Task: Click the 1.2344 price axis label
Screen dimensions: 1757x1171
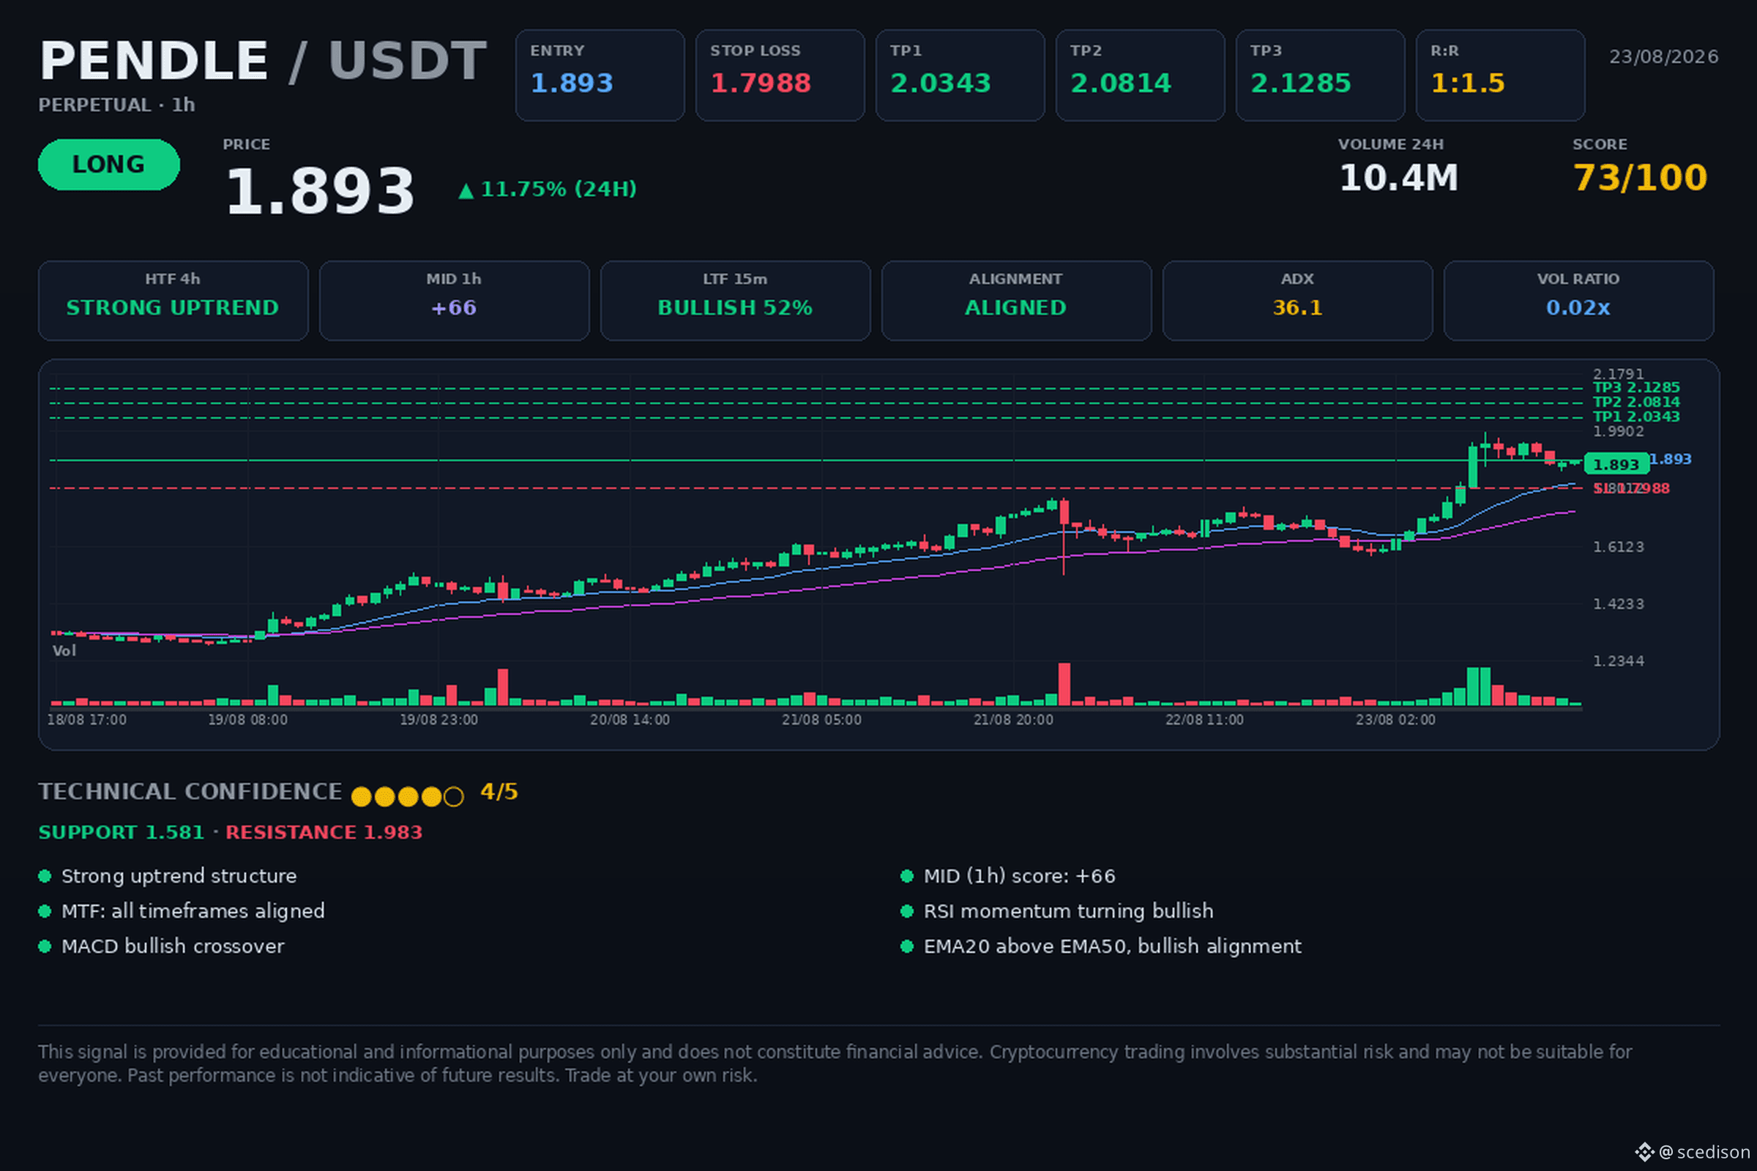Action: click(x=1618, y=661)
